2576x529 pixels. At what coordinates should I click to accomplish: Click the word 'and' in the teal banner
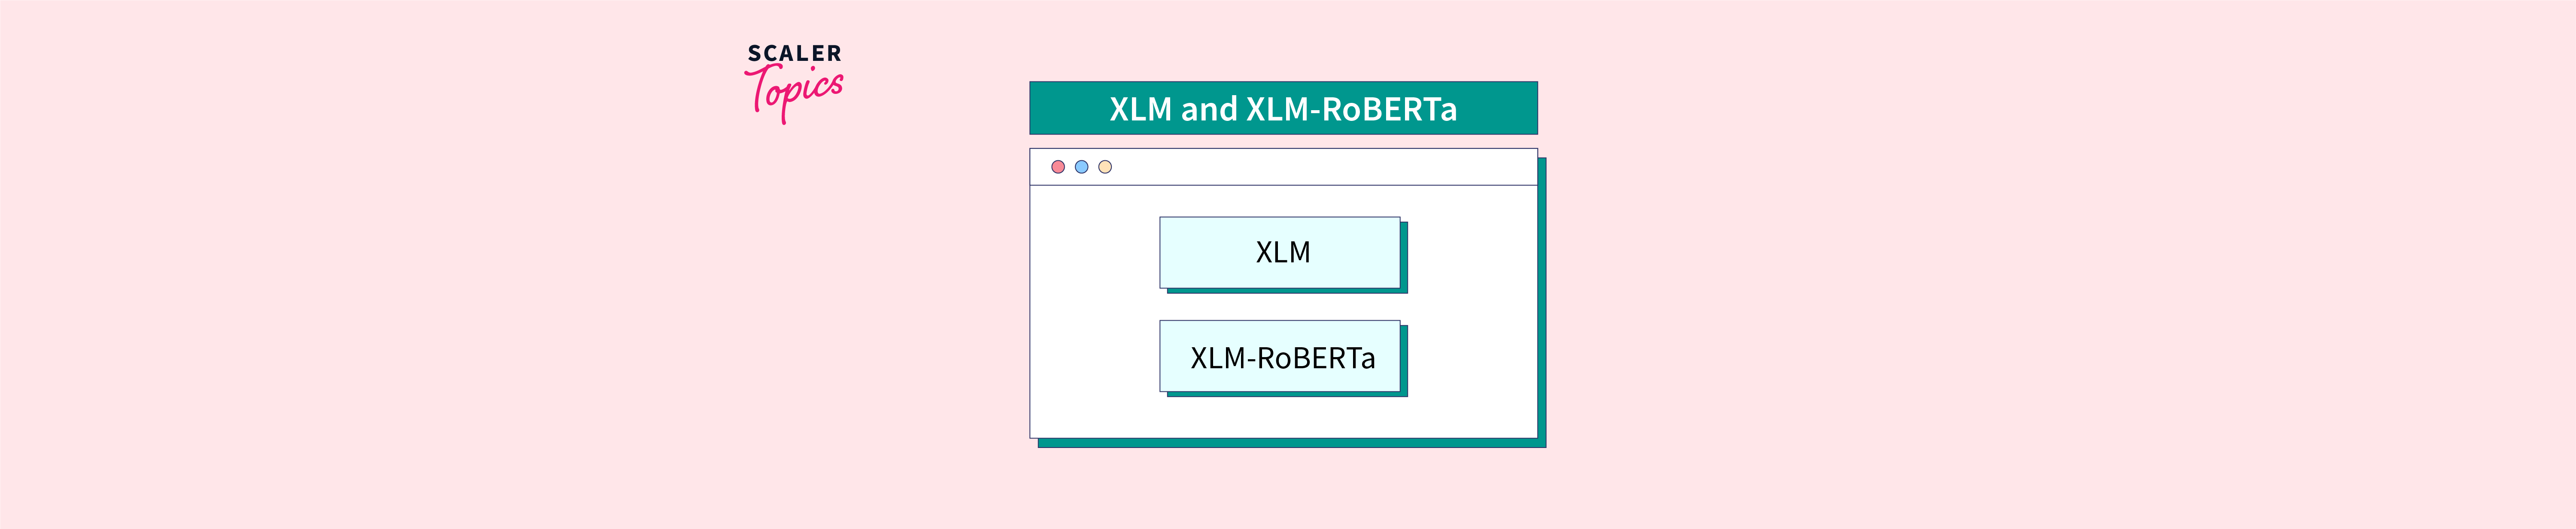pos(1209,109)
